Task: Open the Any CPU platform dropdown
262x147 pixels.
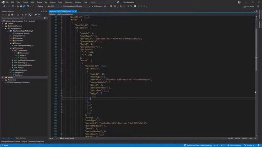Action: 54,7
